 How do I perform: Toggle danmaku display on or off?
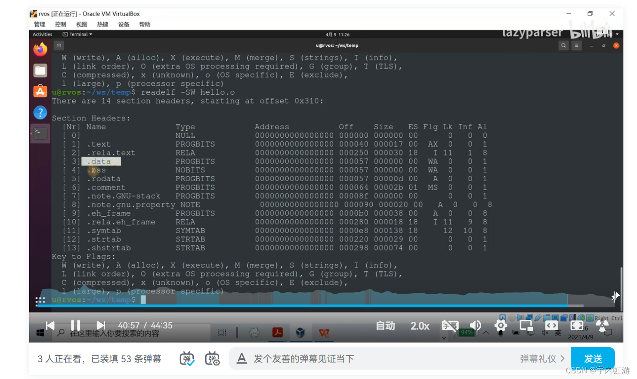click(187, 359)
